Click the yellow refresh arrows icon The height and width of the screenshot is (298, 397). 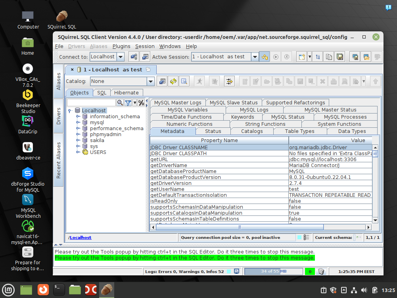click(x=173, y=81)
